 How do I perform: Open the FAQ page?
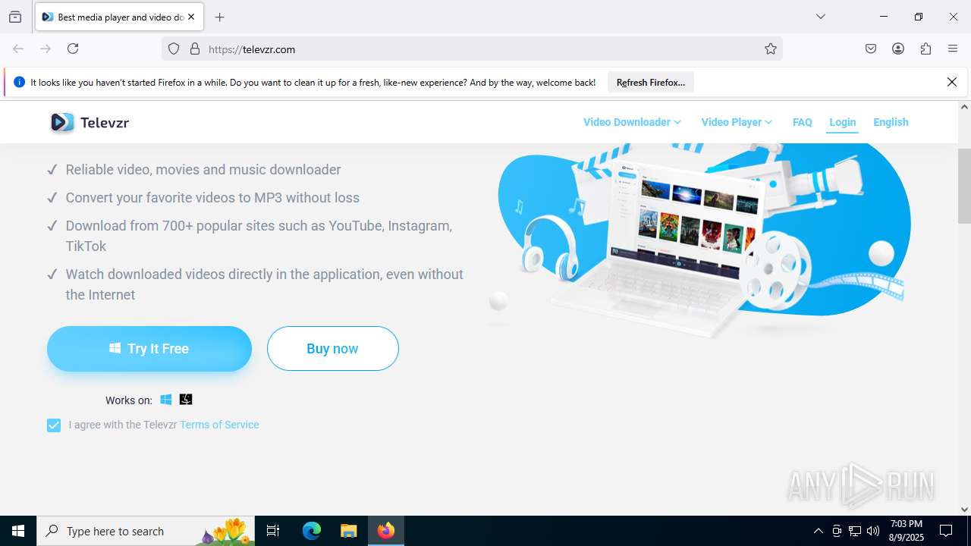click(803, 122)
